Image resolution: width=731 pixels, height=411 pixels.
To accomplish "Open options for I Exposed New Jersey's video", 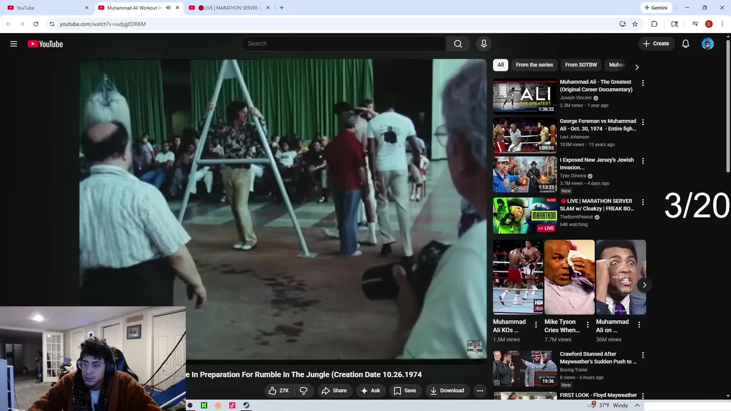I will point(642,161).
